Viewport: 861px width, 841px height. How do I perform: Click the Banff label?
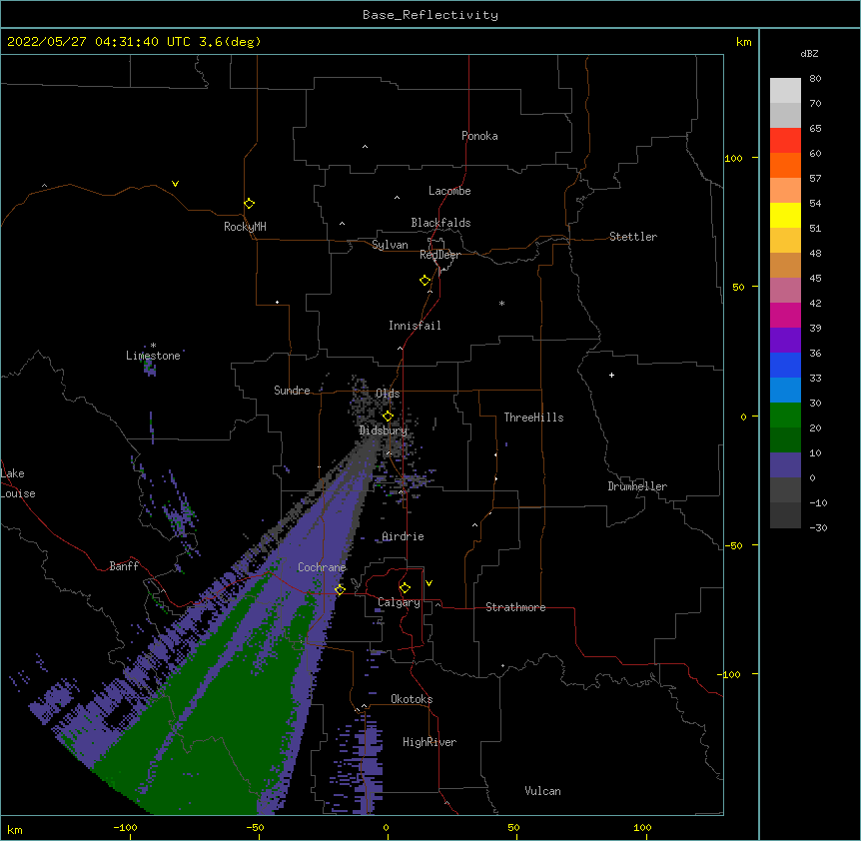pyautogui.click(x=124, y=566)
